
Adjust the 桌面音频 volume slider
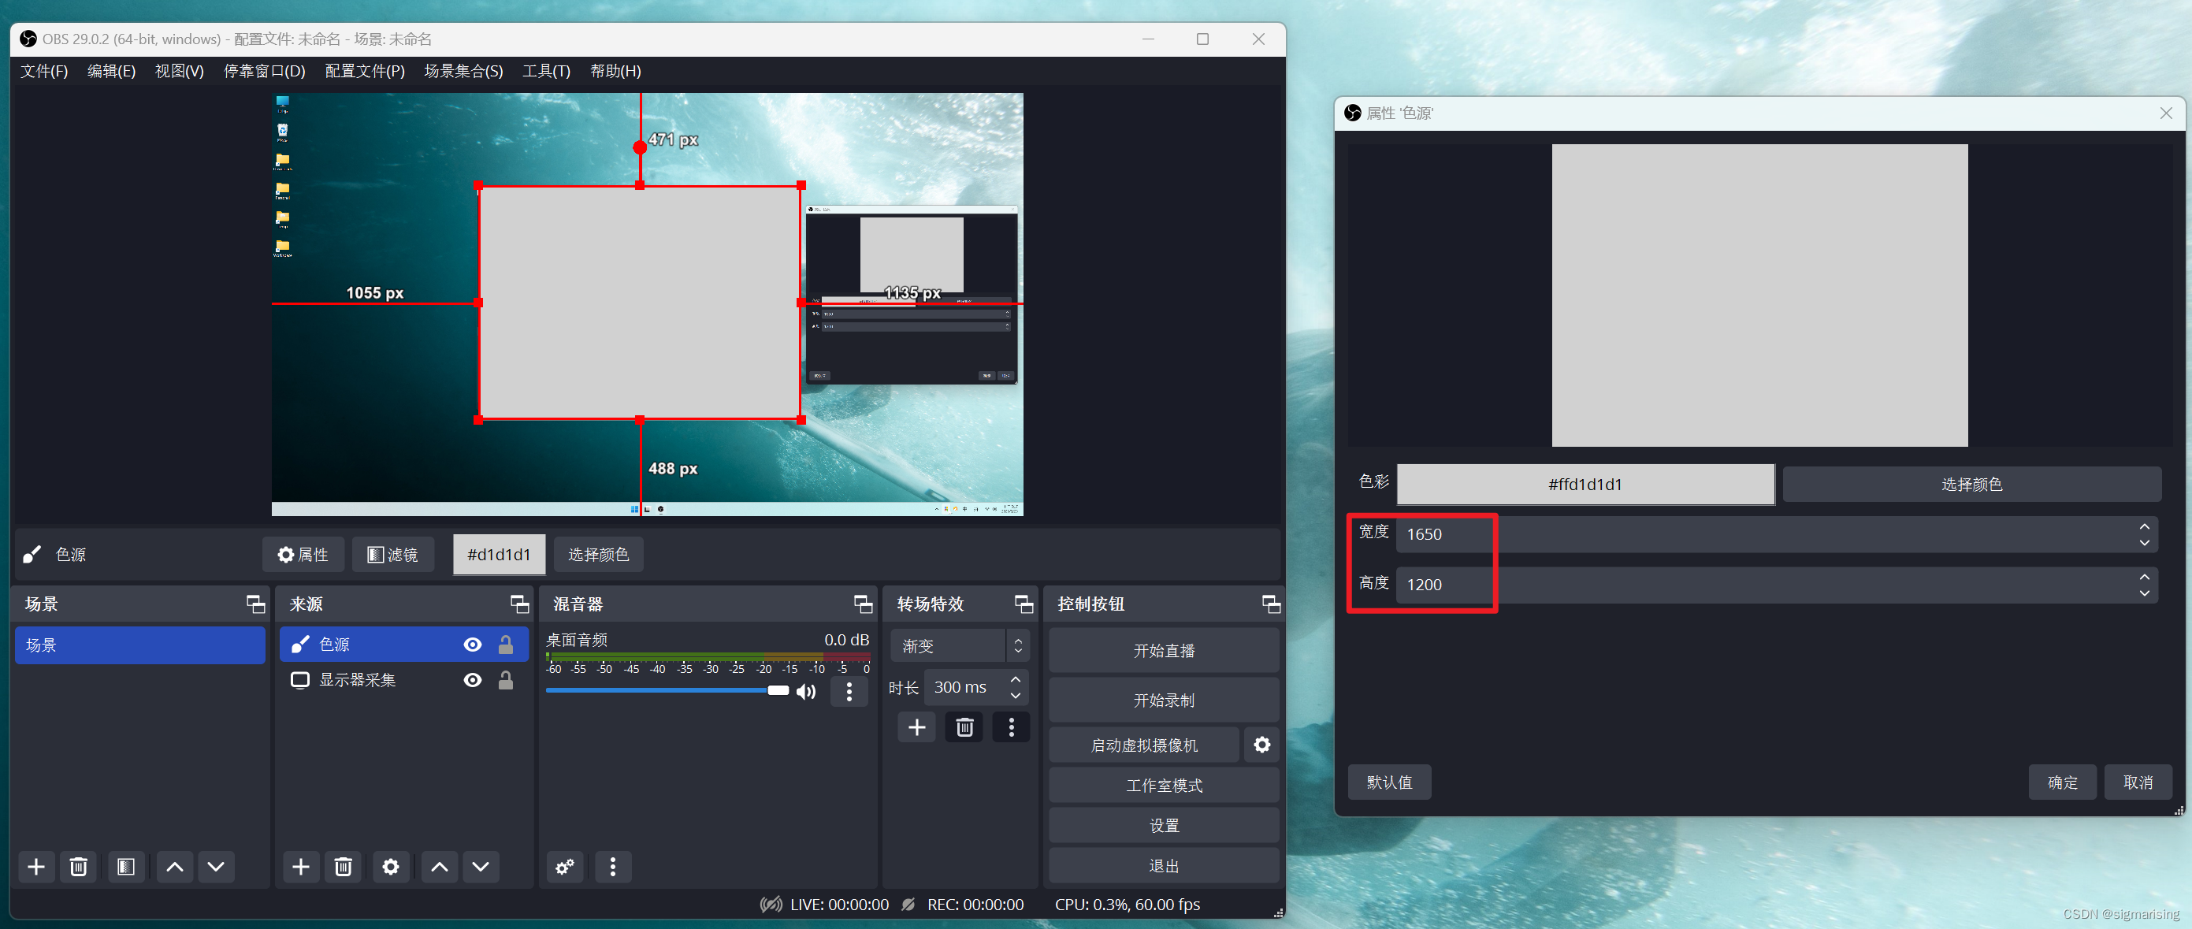[667, 691]
